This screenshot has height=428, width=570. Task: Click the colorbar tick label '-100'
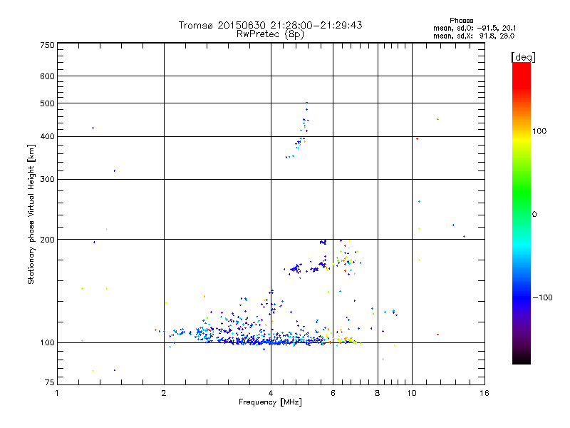click(x=542, y=297)
